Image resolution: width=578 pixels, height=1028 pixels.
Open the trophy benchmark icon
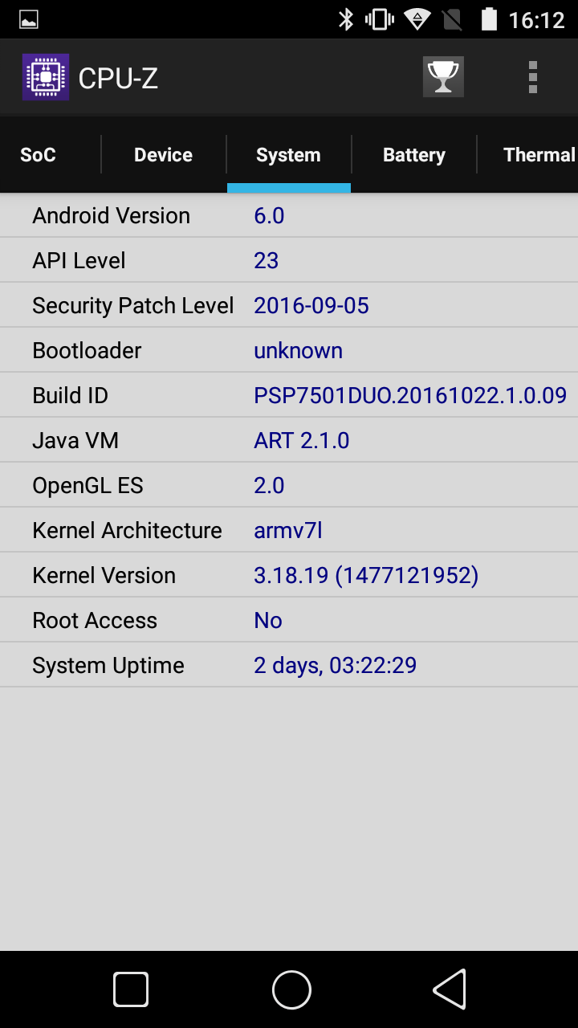[x=443, y=77]
